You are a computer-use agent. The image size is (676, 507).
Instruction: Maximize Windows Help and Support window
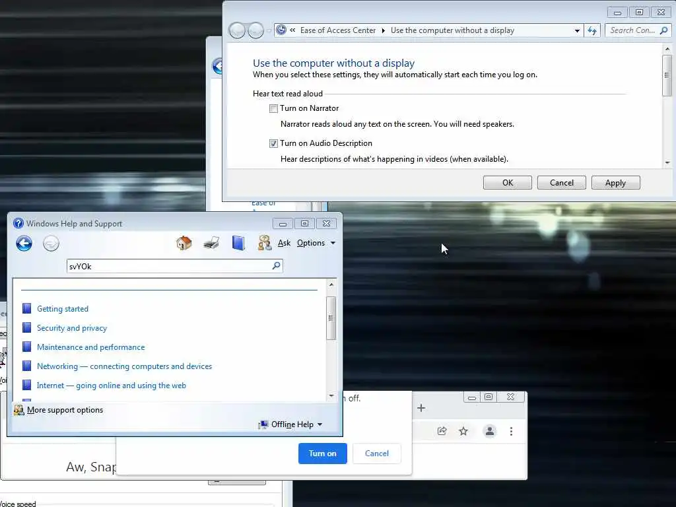tap(304, 224)
